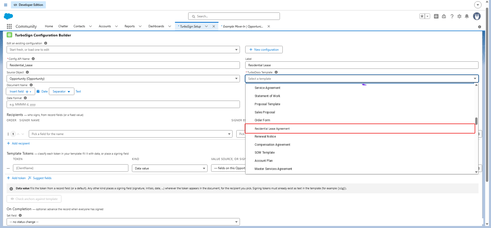Show info tooltip for Source Object

(x=27, y=72)
